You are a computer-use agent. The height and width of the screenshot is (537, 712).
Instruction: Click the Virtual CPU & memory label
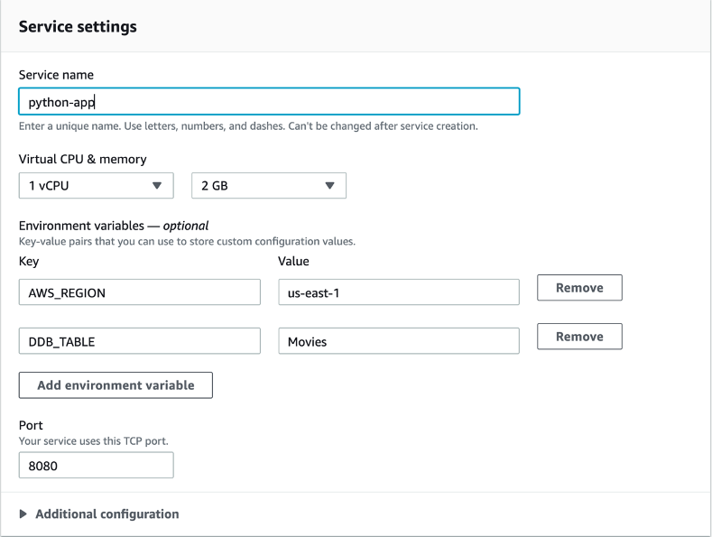tap(82, 159)
